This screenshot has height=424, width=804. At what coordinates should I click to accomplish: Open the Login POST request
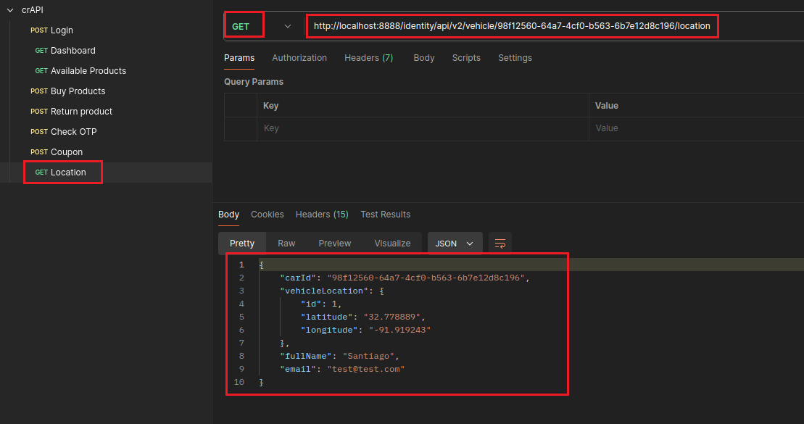[61, 30]
